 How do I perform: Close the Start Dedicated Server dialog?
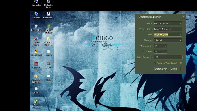click(x=183, y=17)
